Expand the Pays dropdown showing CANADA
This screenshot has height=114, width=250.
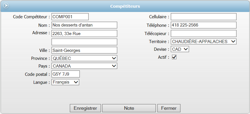click(x=84, y=66)
